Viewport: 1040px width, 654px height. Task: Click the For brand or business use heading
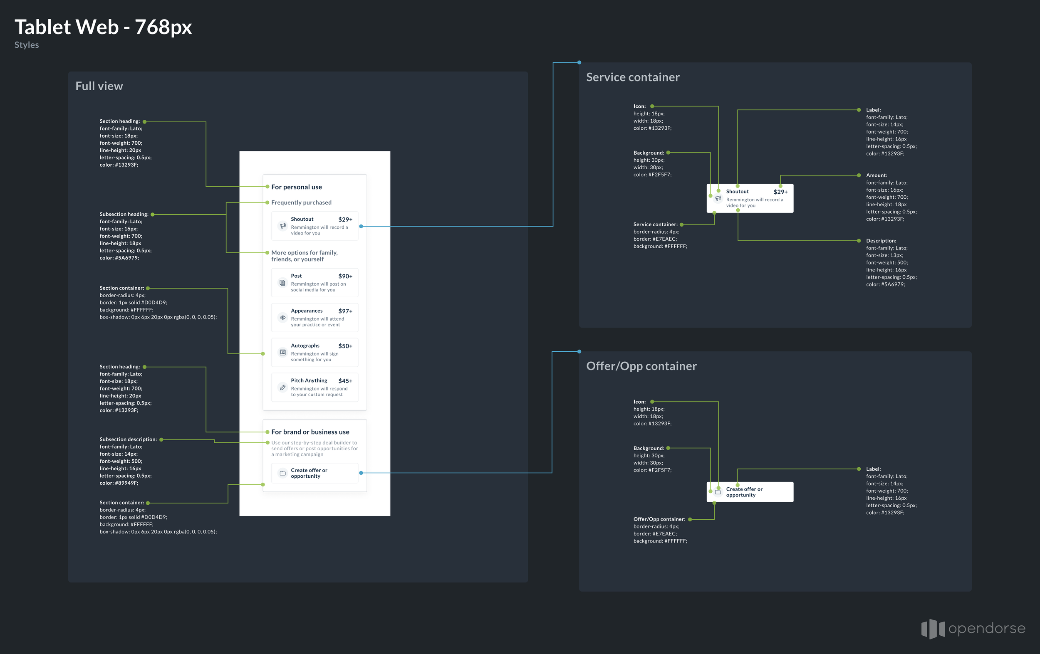[x=310, y=432]
